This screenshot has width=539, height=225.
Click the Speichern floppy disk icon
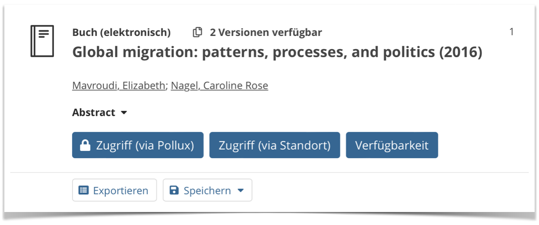pos(174,190)
